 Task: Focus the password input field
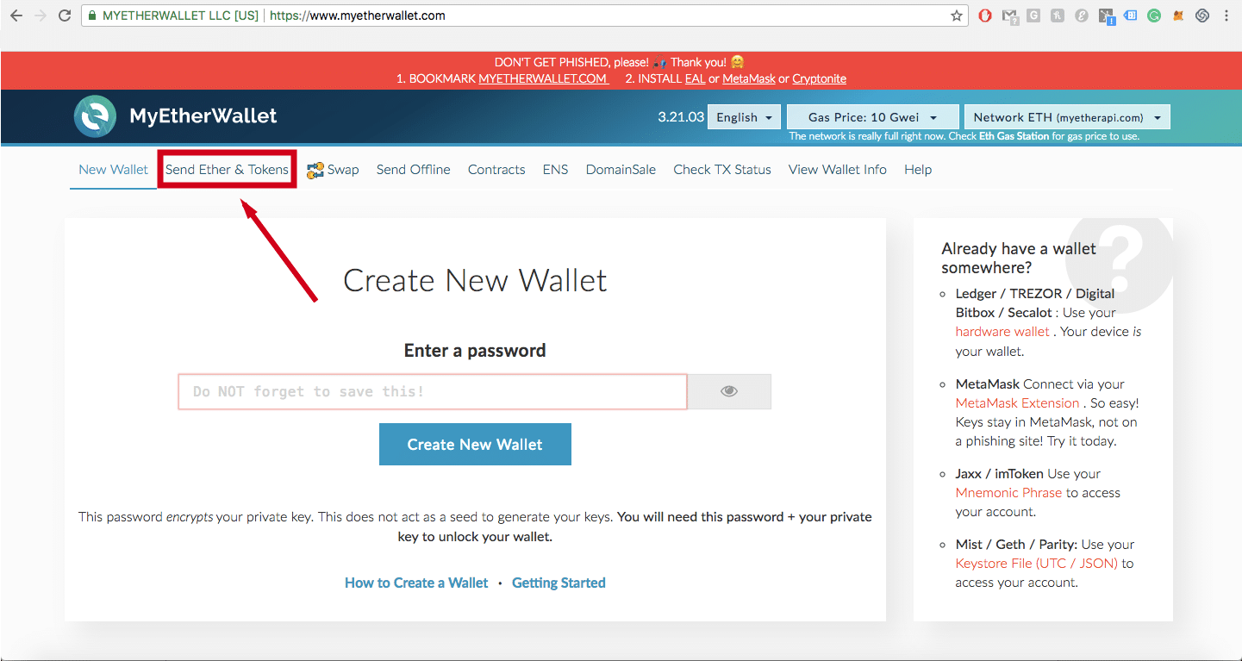[433, 391]
